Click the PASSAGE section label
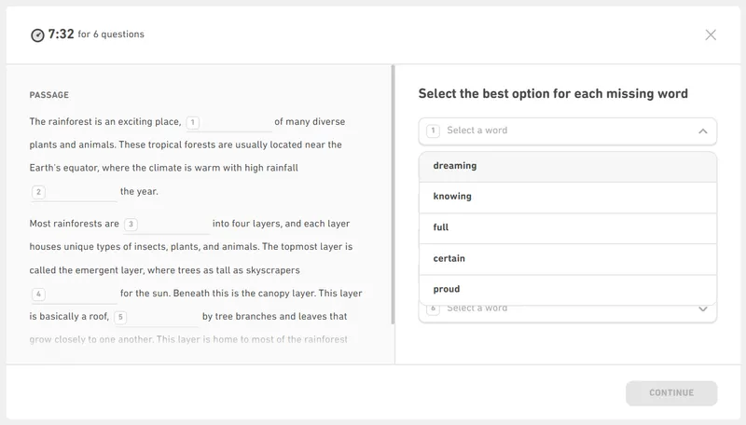746x425 pixels. [48, 95]
